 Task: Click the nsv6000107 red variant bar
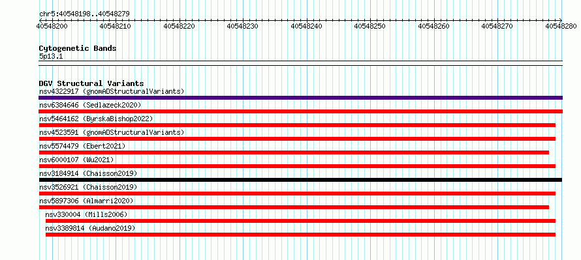point(297,166)
